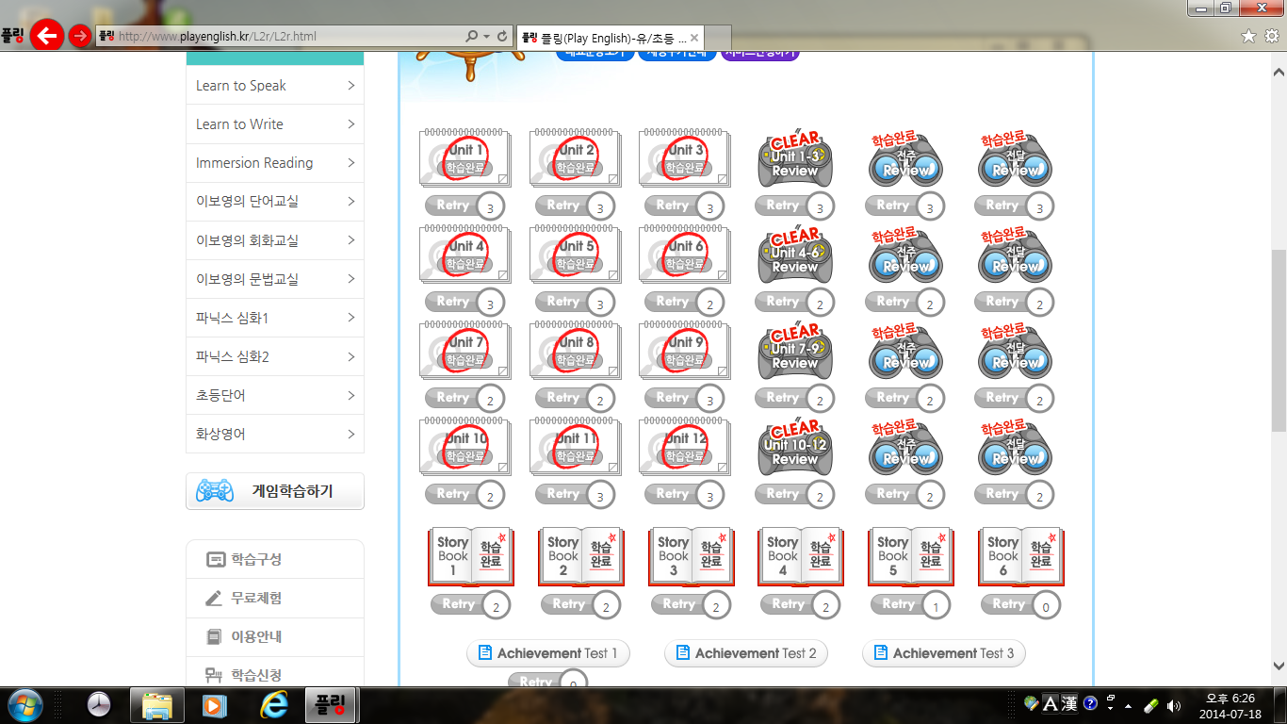Image resolution: width=1287 pixels, height=724 pixels.
Task: Open 전주 Review binoculars beside Unit 7-9 Review
Action: coord(905,352)
